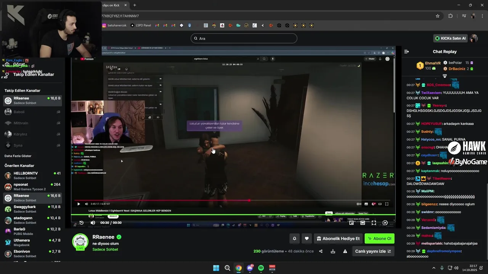Click the Kick clip green progress bar
Viewport: 488px width, 274px height.
(x=233, y=215)
